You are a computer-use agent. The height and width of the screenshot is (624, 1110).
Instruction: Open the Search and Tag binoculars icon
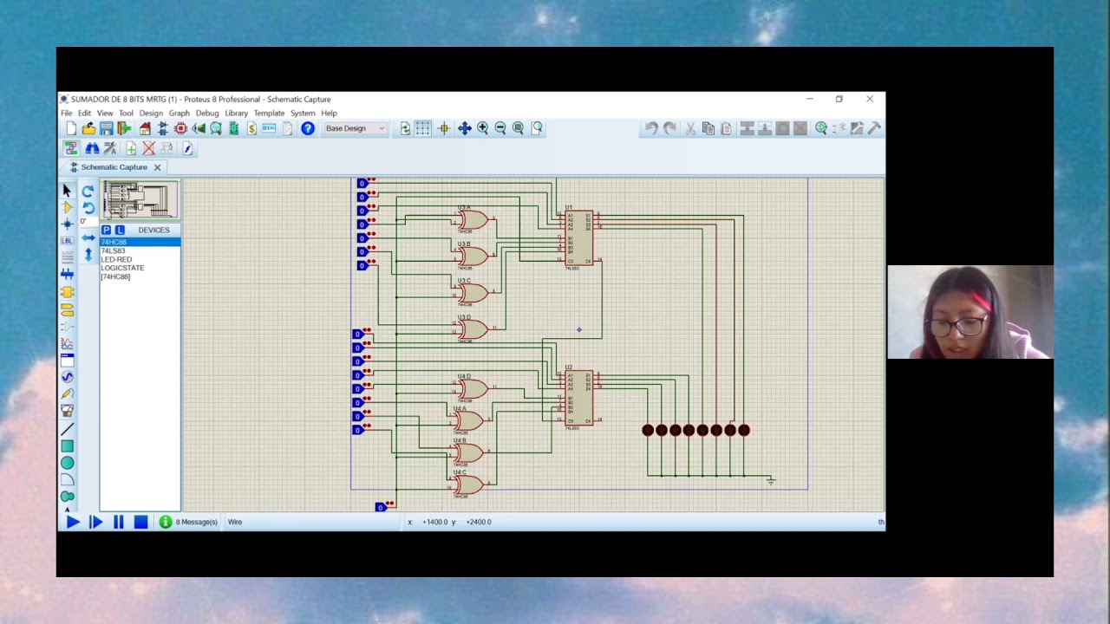(92, 148)
